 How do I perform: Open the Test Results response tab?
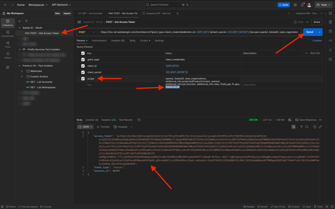pyautogui.click(x=126, y=120)
